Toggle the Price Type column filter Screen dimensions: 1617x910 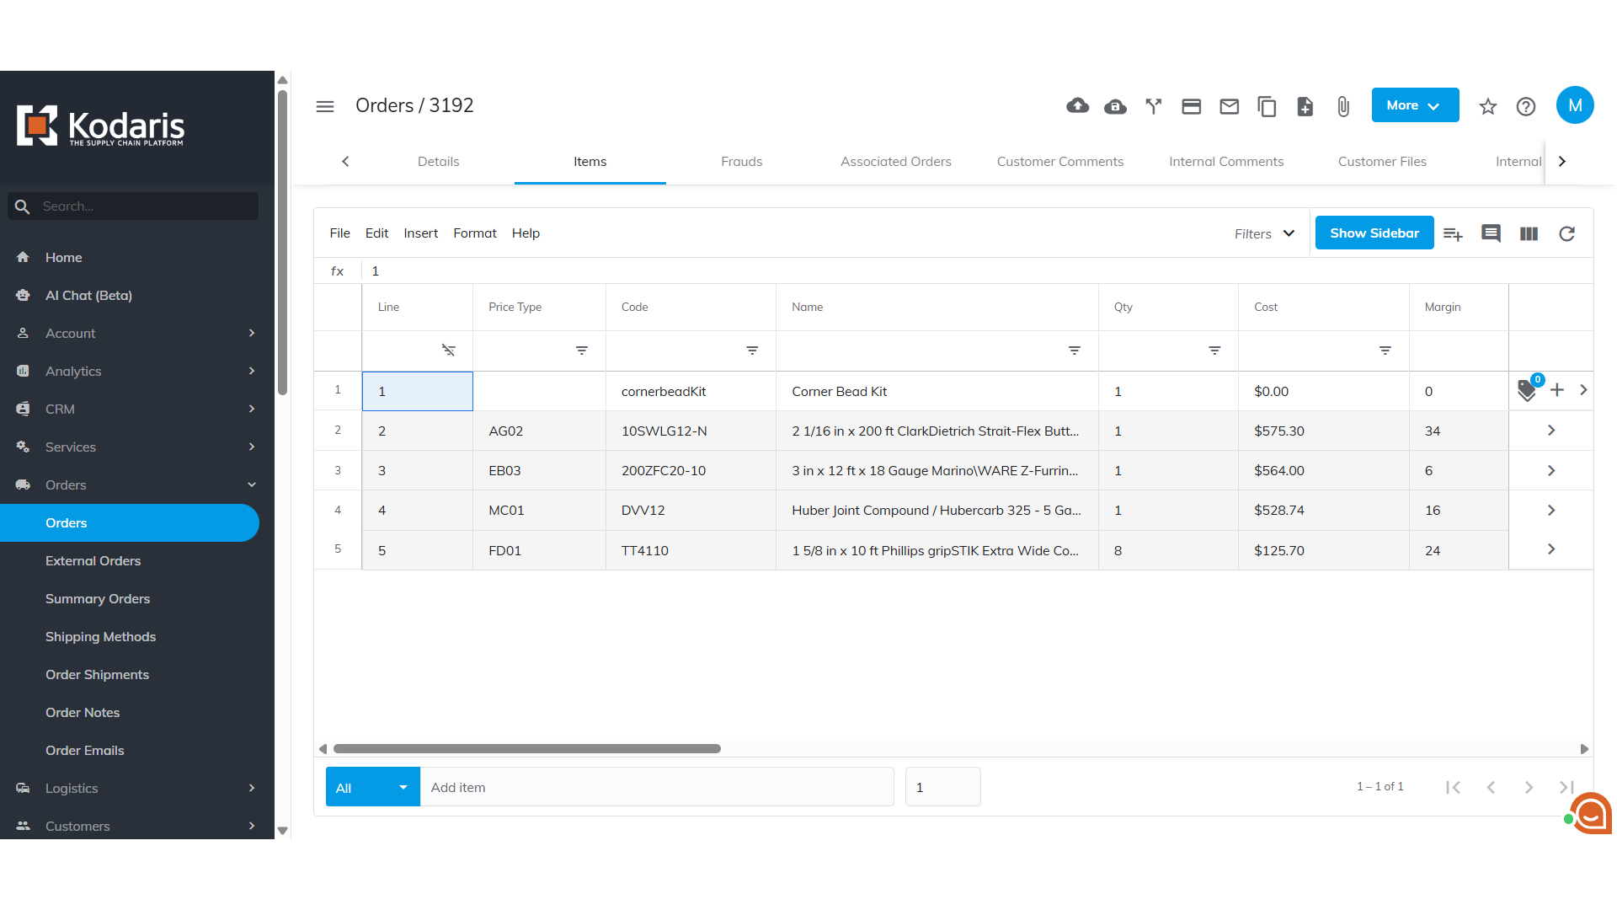point(581,351)
